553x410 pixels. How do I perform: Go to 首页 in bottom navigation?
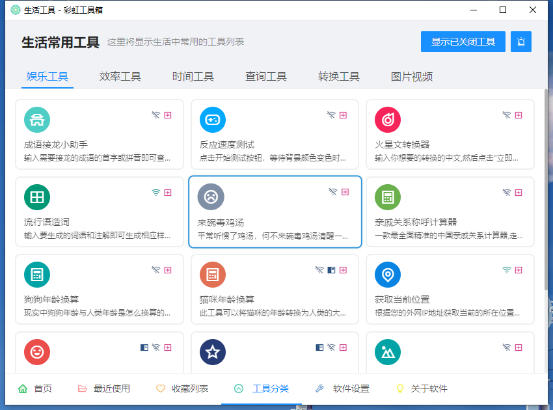(x=35, y=389)
